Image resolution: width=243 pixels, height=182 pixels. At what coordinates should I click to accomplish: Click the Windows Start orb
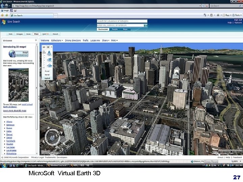4,165
